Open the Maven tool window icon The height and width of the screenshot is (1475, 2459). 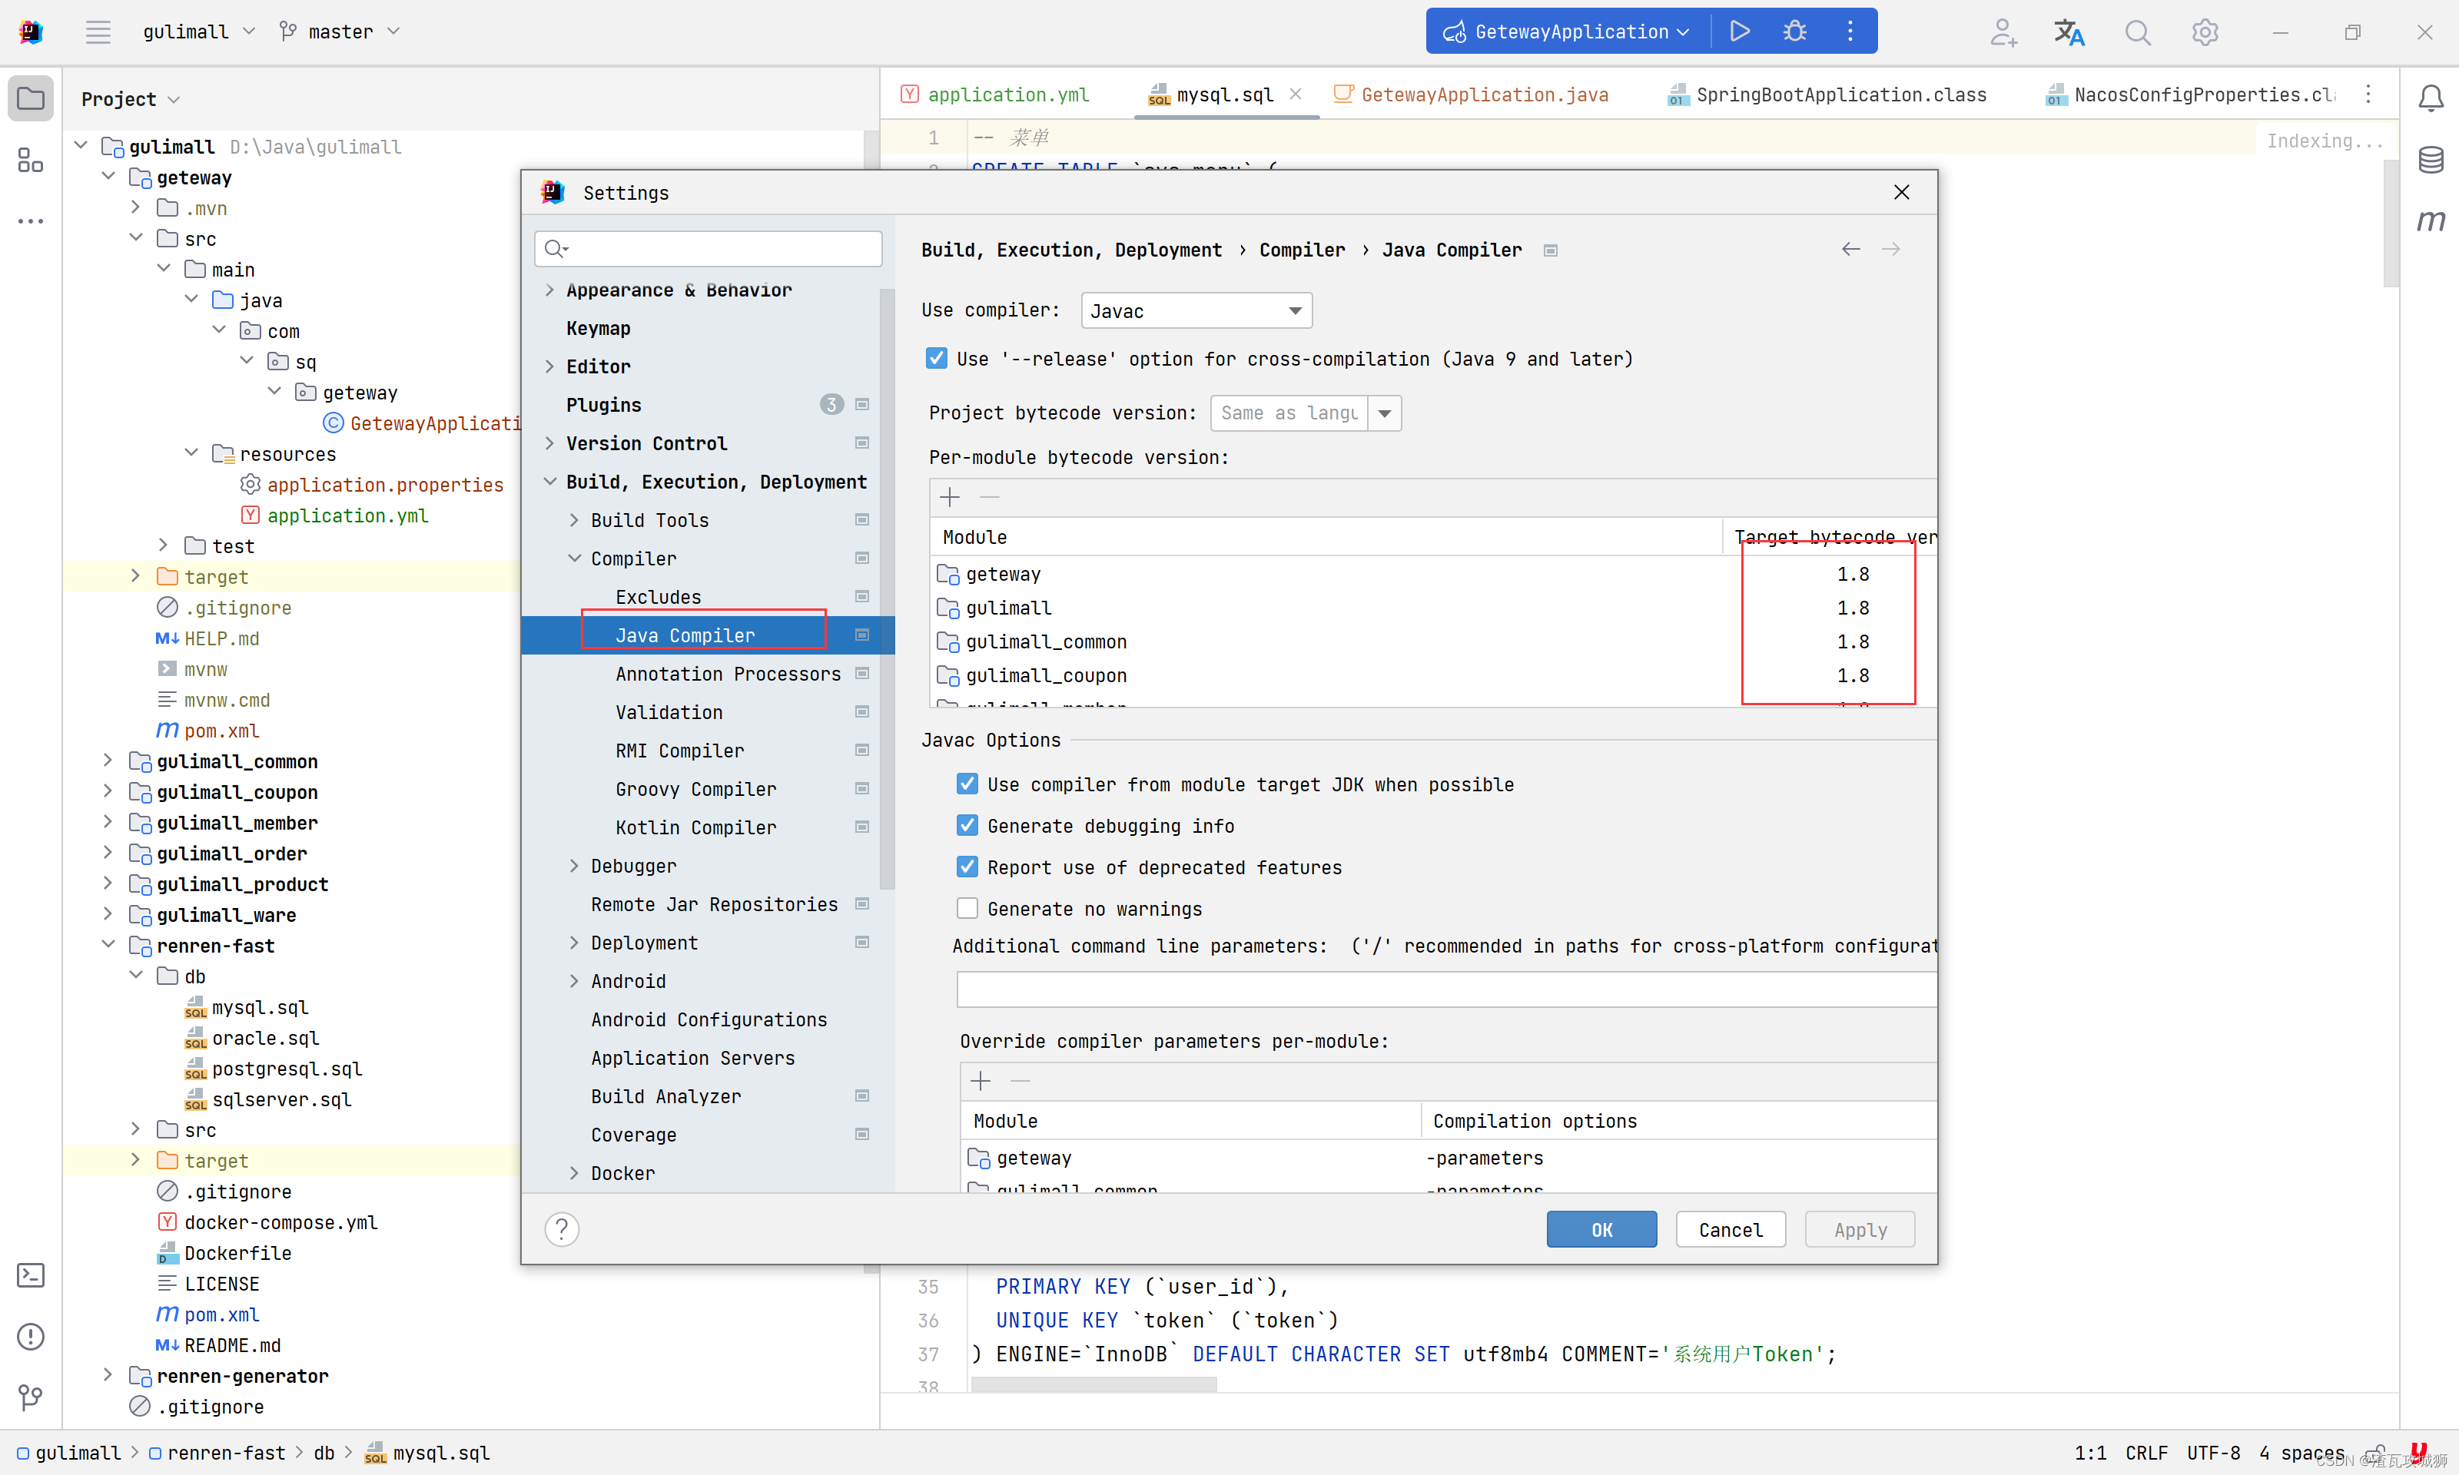[2430, 220]
